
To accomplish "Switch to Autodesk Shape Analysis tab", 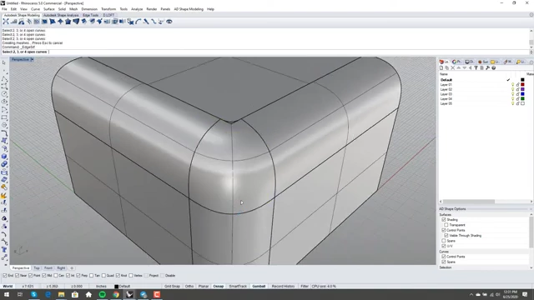I will pyautogui.click(x=61, y=15).
